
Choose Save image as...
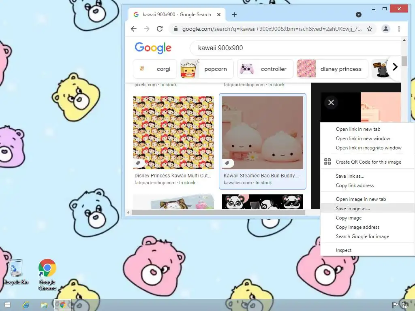click(367, 209)
